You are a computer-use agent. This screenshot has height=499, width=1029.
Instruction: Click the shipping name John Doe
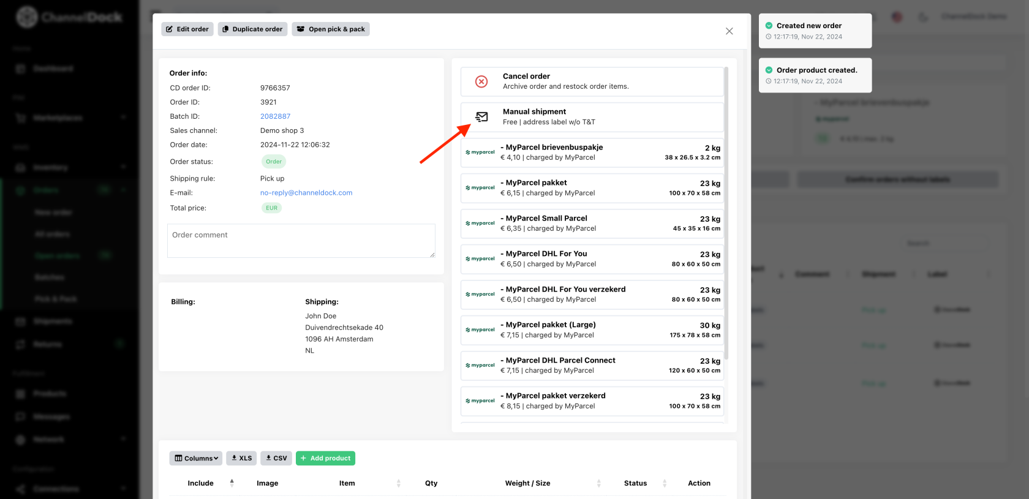point(321,316)
